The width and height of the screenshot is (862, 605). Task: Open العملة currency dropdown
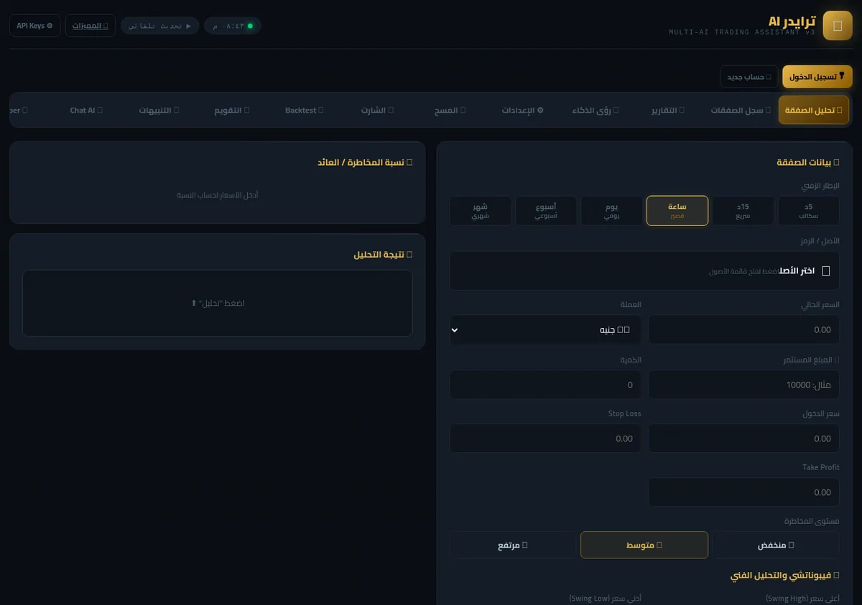[545, 329]
